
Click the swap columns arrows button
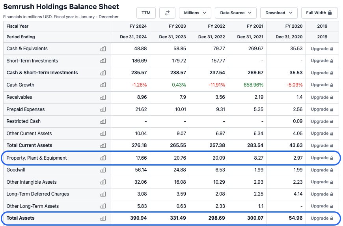[167, 13]
